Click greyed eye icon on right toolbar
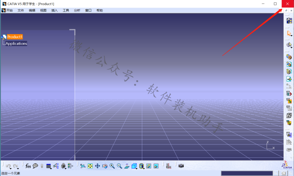This screenshot has height=176, width=294. tap(289, 150)
